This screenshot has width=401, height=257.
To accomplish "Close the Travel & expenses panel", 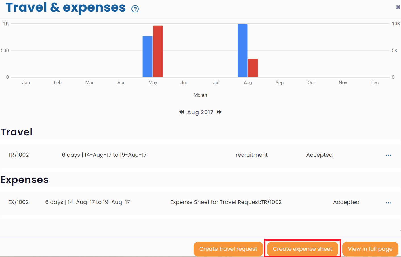I will 398,7.
